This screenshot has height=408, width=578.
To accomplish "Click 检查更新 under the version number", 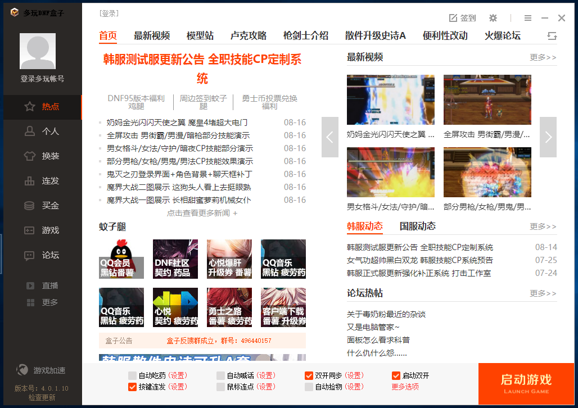I will (x=42, y=398).
